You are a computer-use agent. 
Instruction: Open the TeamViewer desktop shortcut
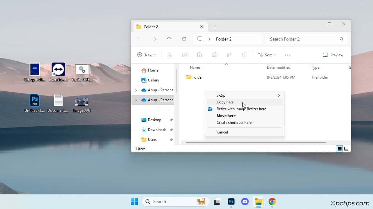(x=58, y=72)
